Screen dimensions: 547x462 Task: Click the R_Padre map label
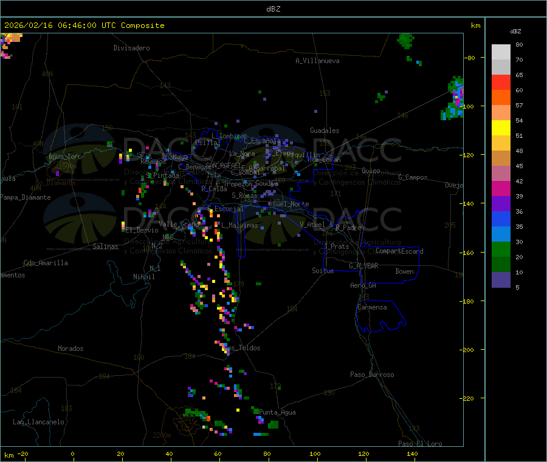click(x=348, y=228)
